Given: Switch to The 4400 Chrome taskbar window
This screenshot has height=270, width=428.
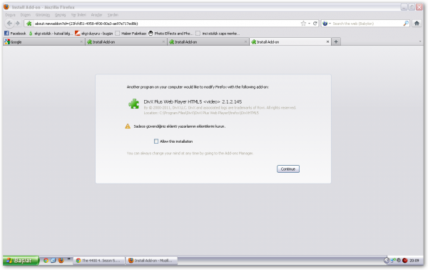Looking at the screenshot, I should tap(99, 261).
